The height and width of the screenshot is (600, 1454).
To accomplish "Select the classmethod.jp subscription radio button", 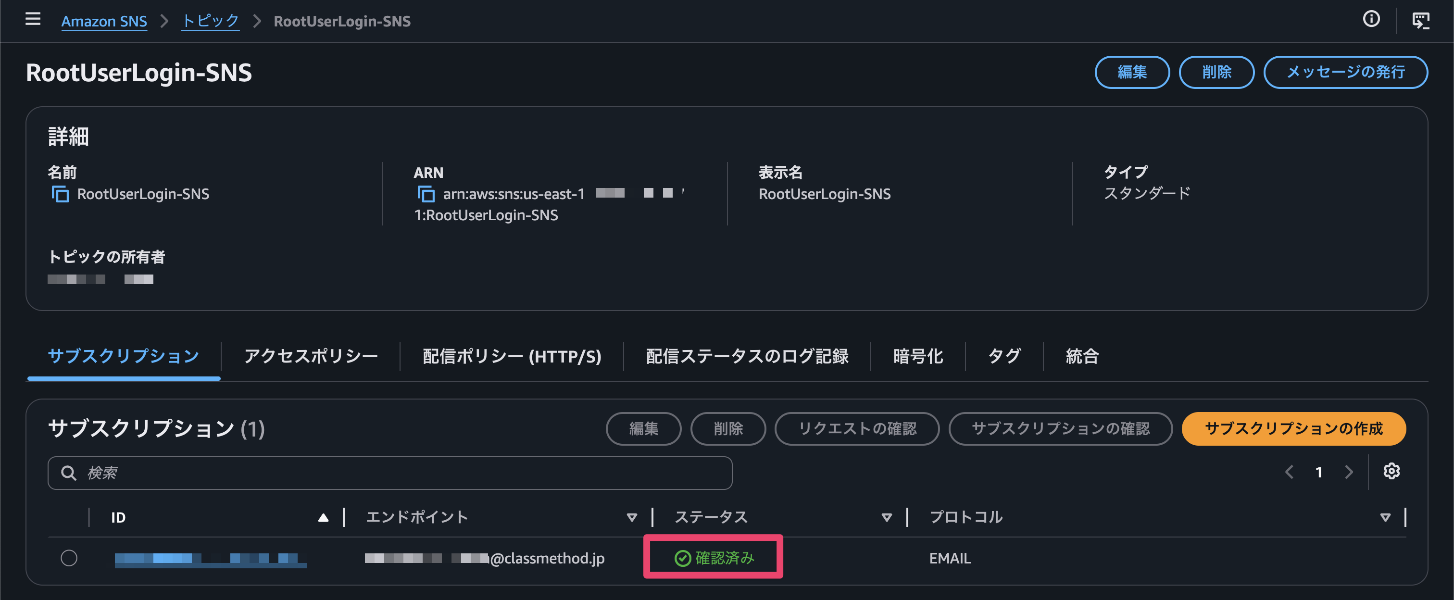I will pyautogui.click(x=69, y=558).
